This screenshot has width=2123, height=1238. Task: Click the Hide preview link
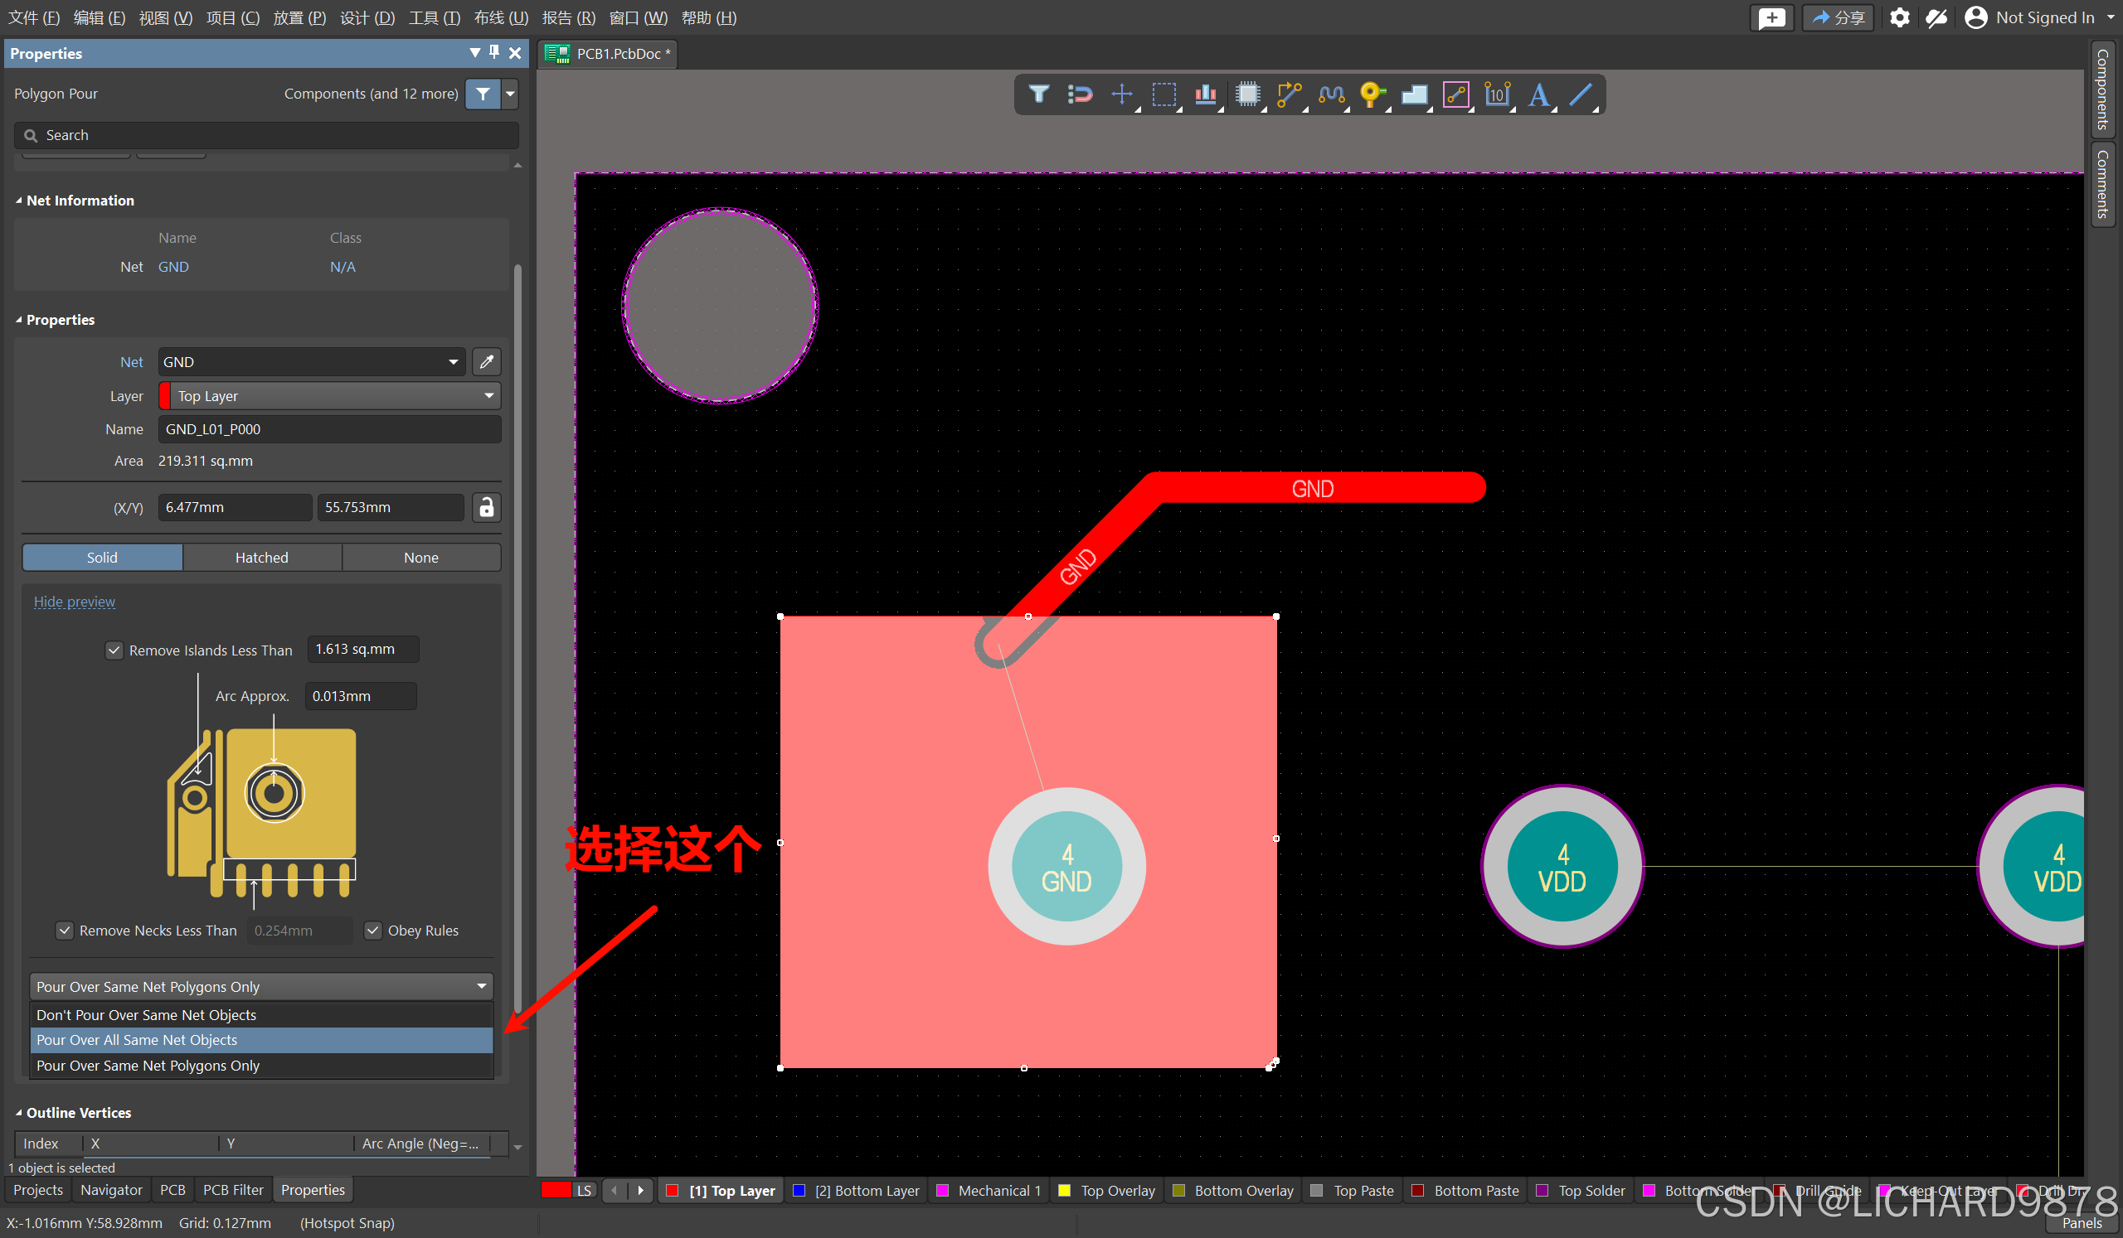(x=74, y=602)
